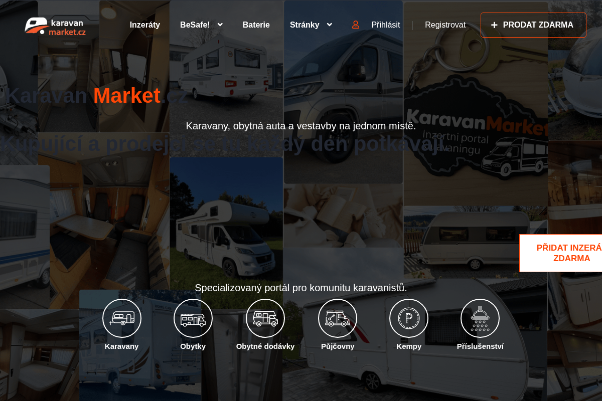Image resolution: width=602 pixels, height=401 pixels.
Task: Open the Příslušenství shower icon
Action: point(480,318)
